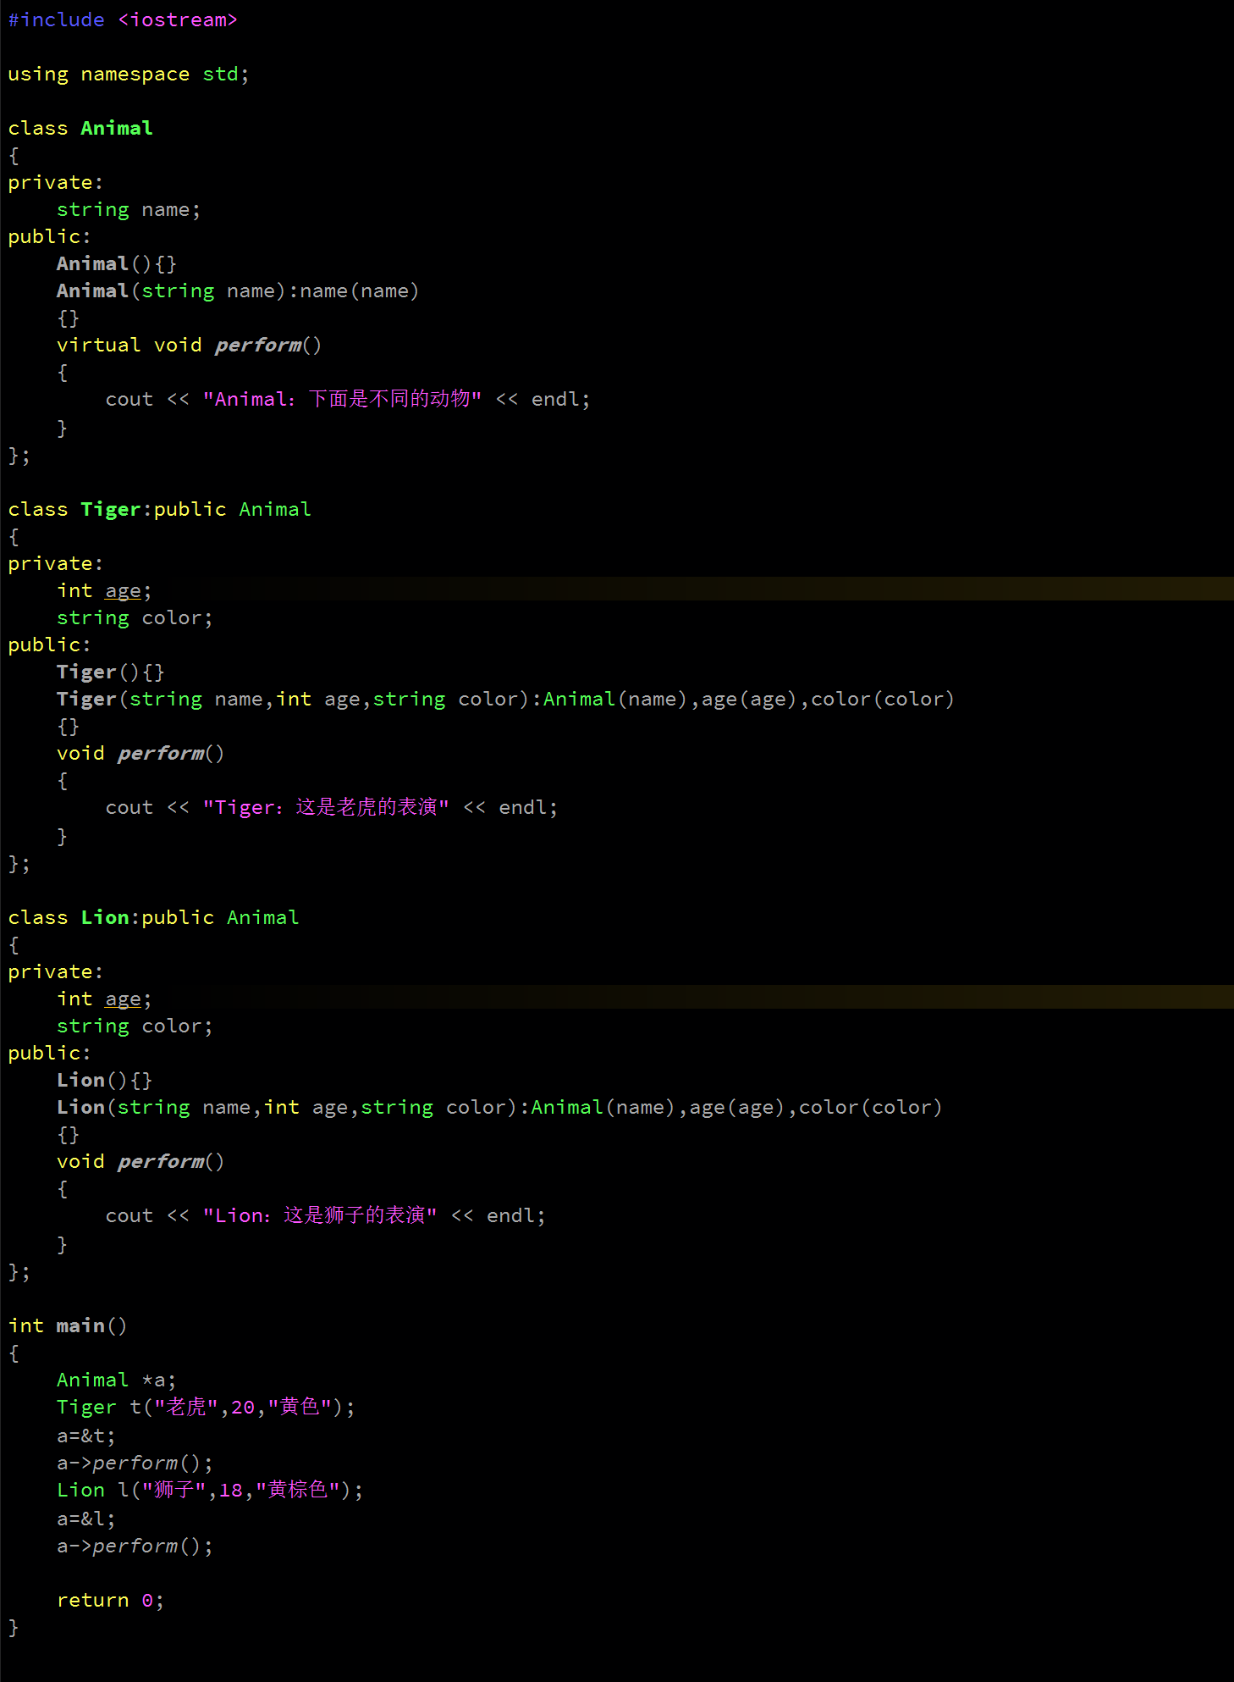Click the 'Animal *a;' declaration
Screen dimensions: 1234x1682
117,1380
